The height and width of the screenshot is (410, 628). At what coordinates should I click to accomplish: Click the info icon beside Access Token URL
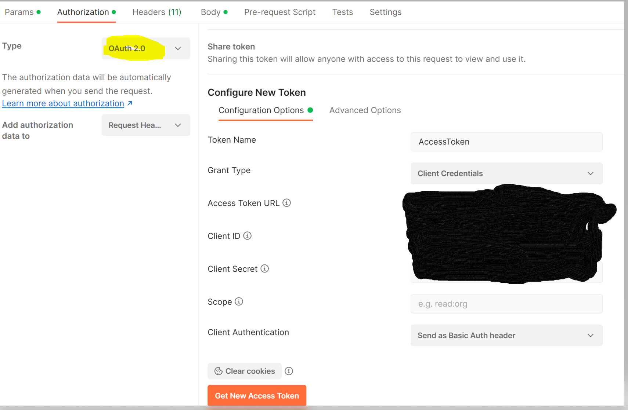point(287,202)
